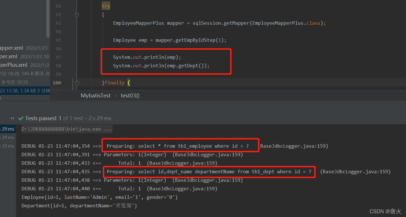This screenshot has width=406, height=217.
Task: Click the try keyword on line 91
Action: click(x=106, y=6)
